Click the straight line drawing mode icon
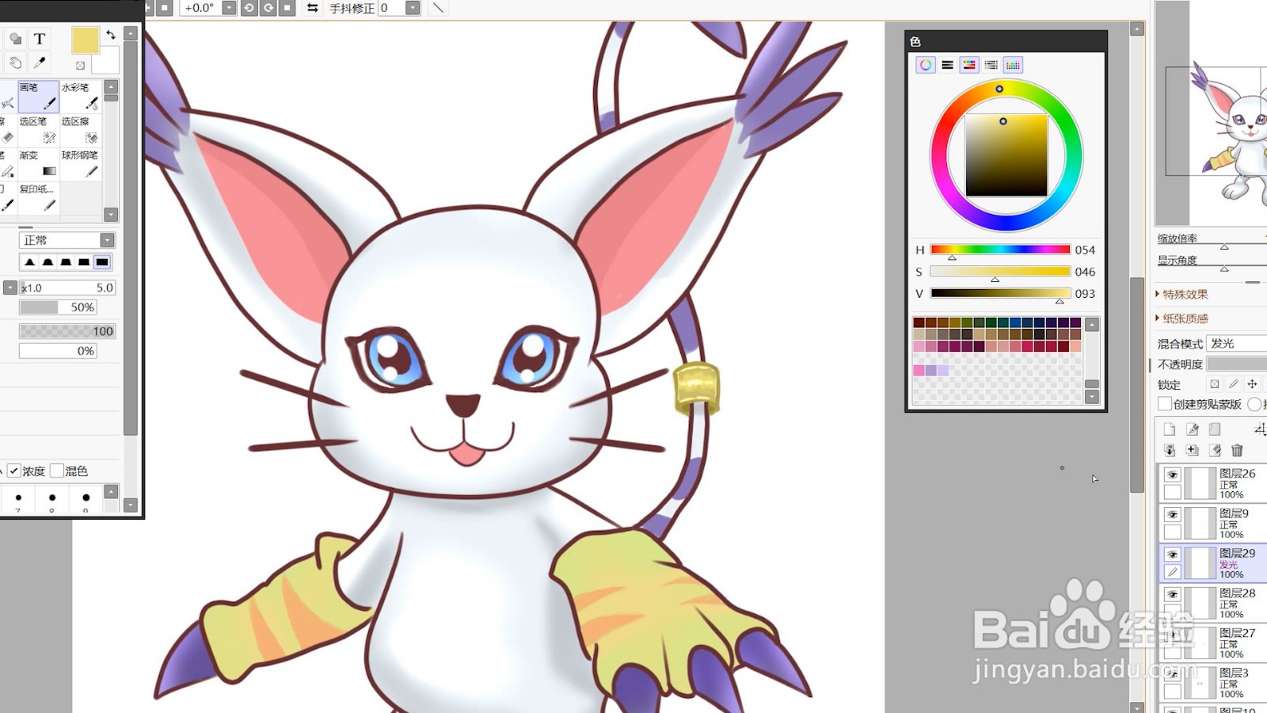Image resolution: width=1267 pixels, height=713 pixels. [438, 8]
